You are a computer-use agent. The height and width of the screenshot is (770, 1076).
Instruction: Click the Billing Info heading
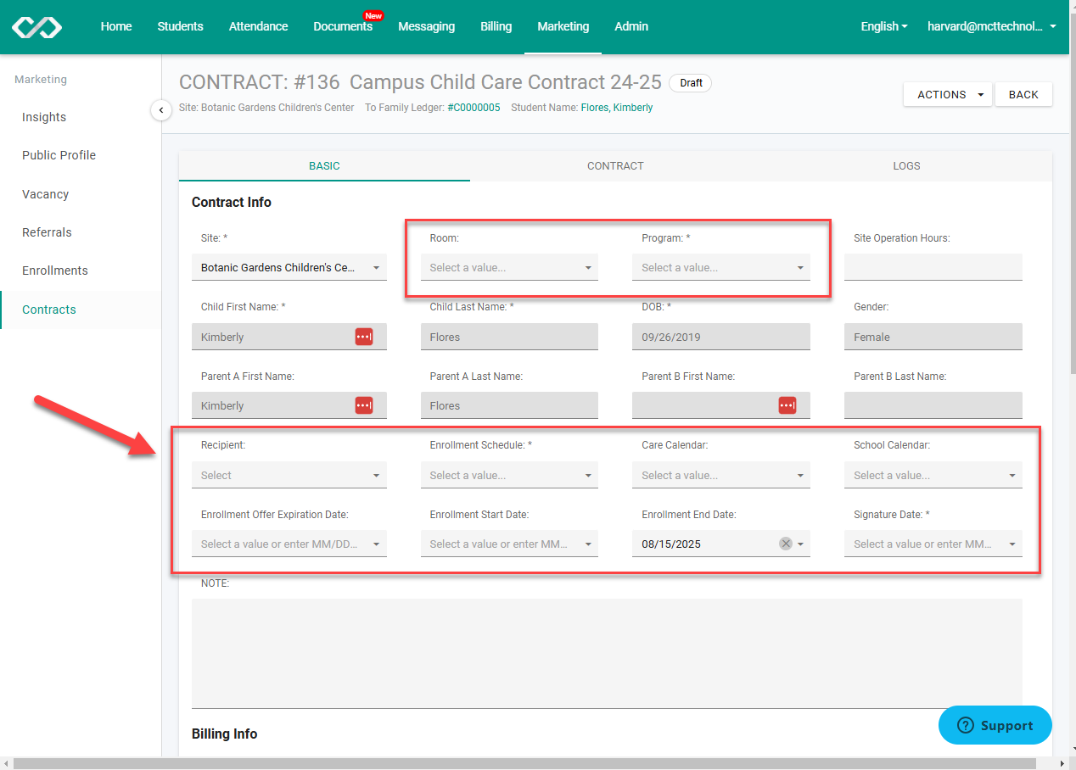point(224,734)
